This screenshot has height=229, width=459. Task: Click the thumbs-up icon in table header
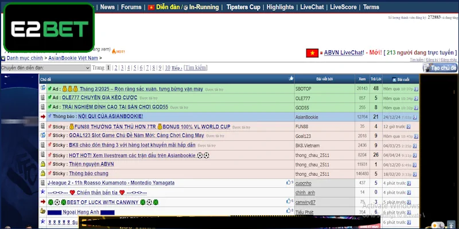click(291, 78)
